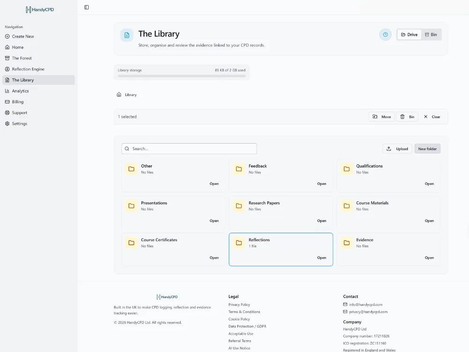
Task: Click the Library storage usage bar
Action: click(182, 76)
